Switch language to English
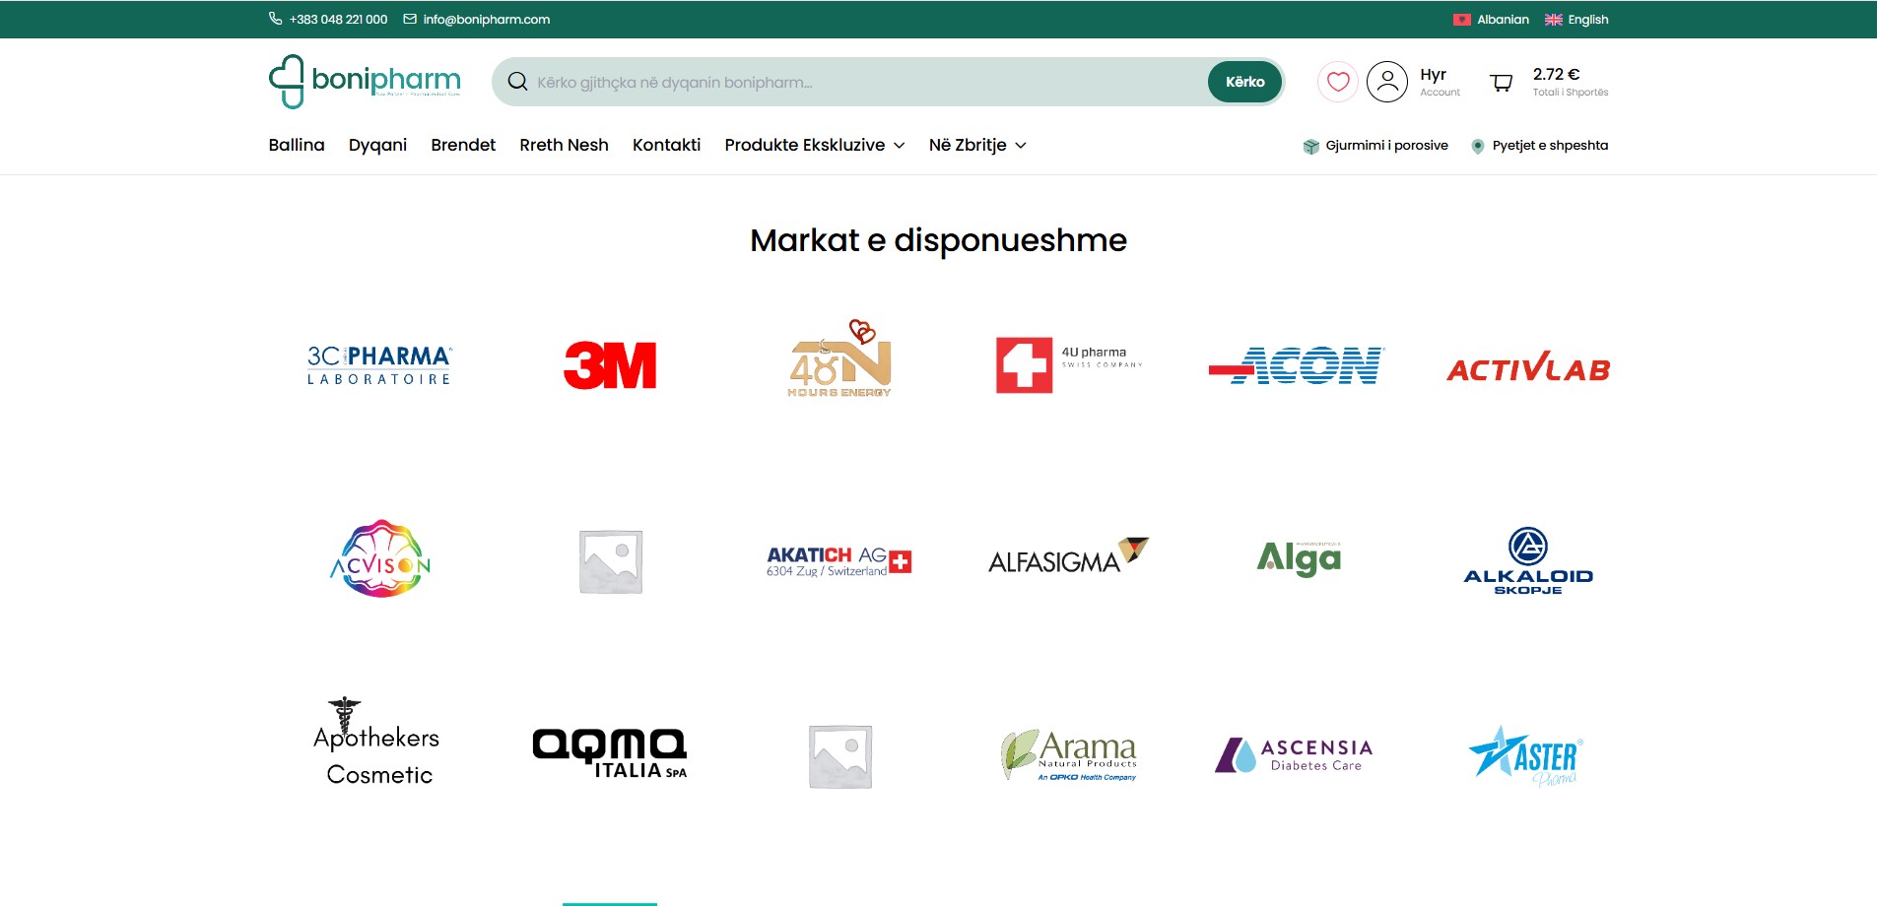The image size is (1877, 906). (1587, 20)
